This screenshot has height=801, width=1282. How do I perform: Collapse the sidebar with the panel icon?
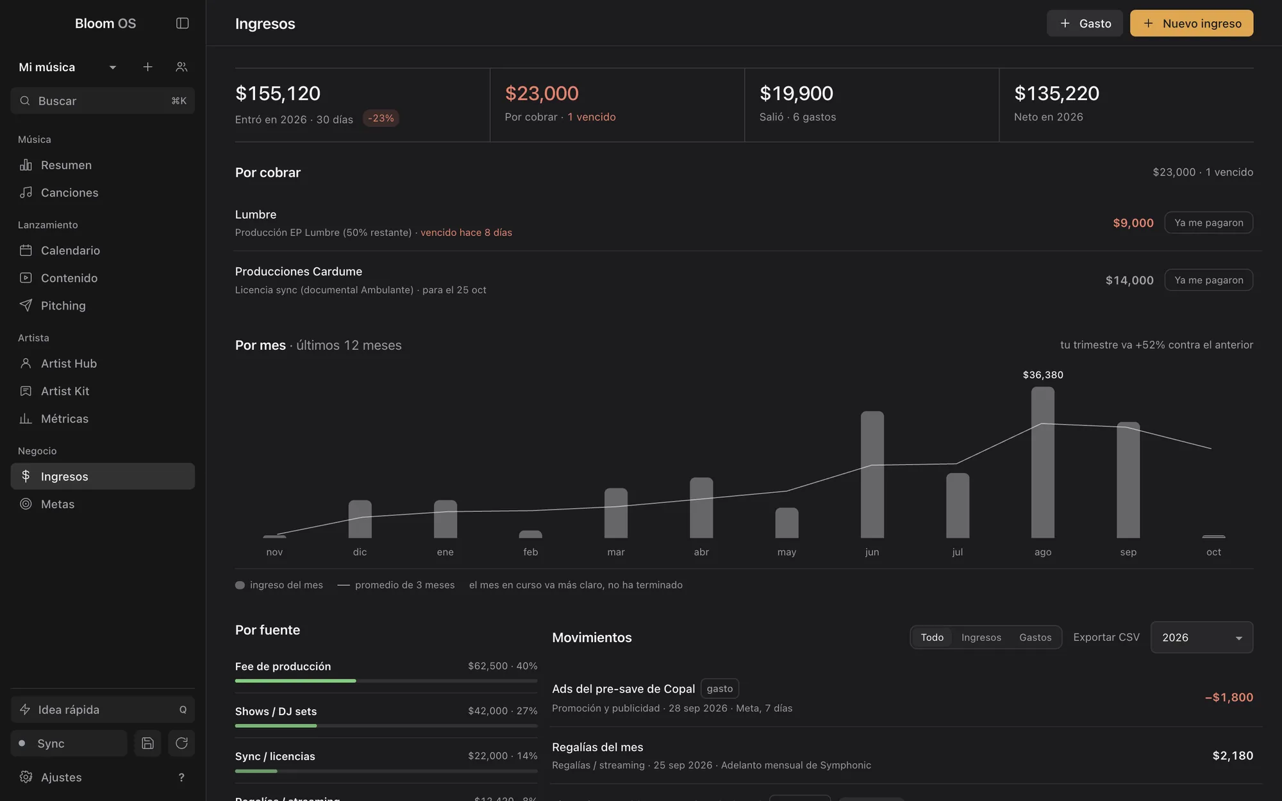click(182, 23)
